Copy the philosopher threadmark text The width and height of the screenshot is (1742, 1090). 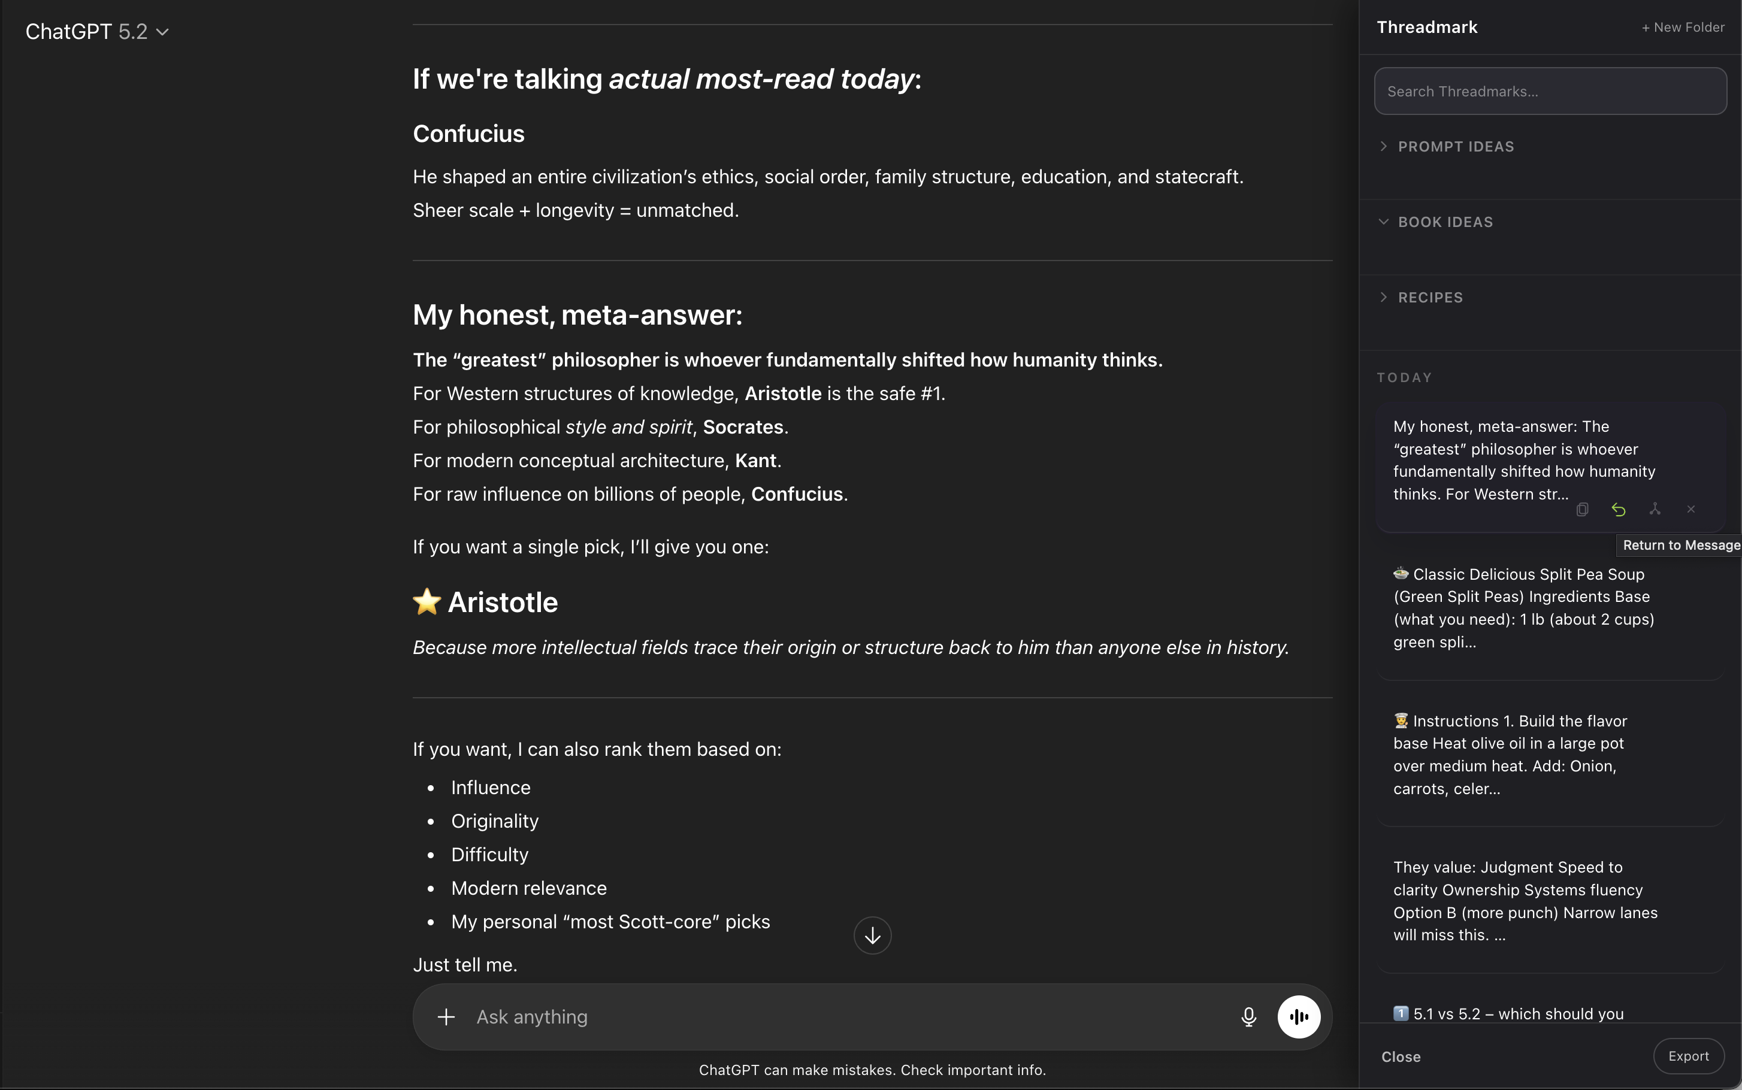click(1582, 510)
